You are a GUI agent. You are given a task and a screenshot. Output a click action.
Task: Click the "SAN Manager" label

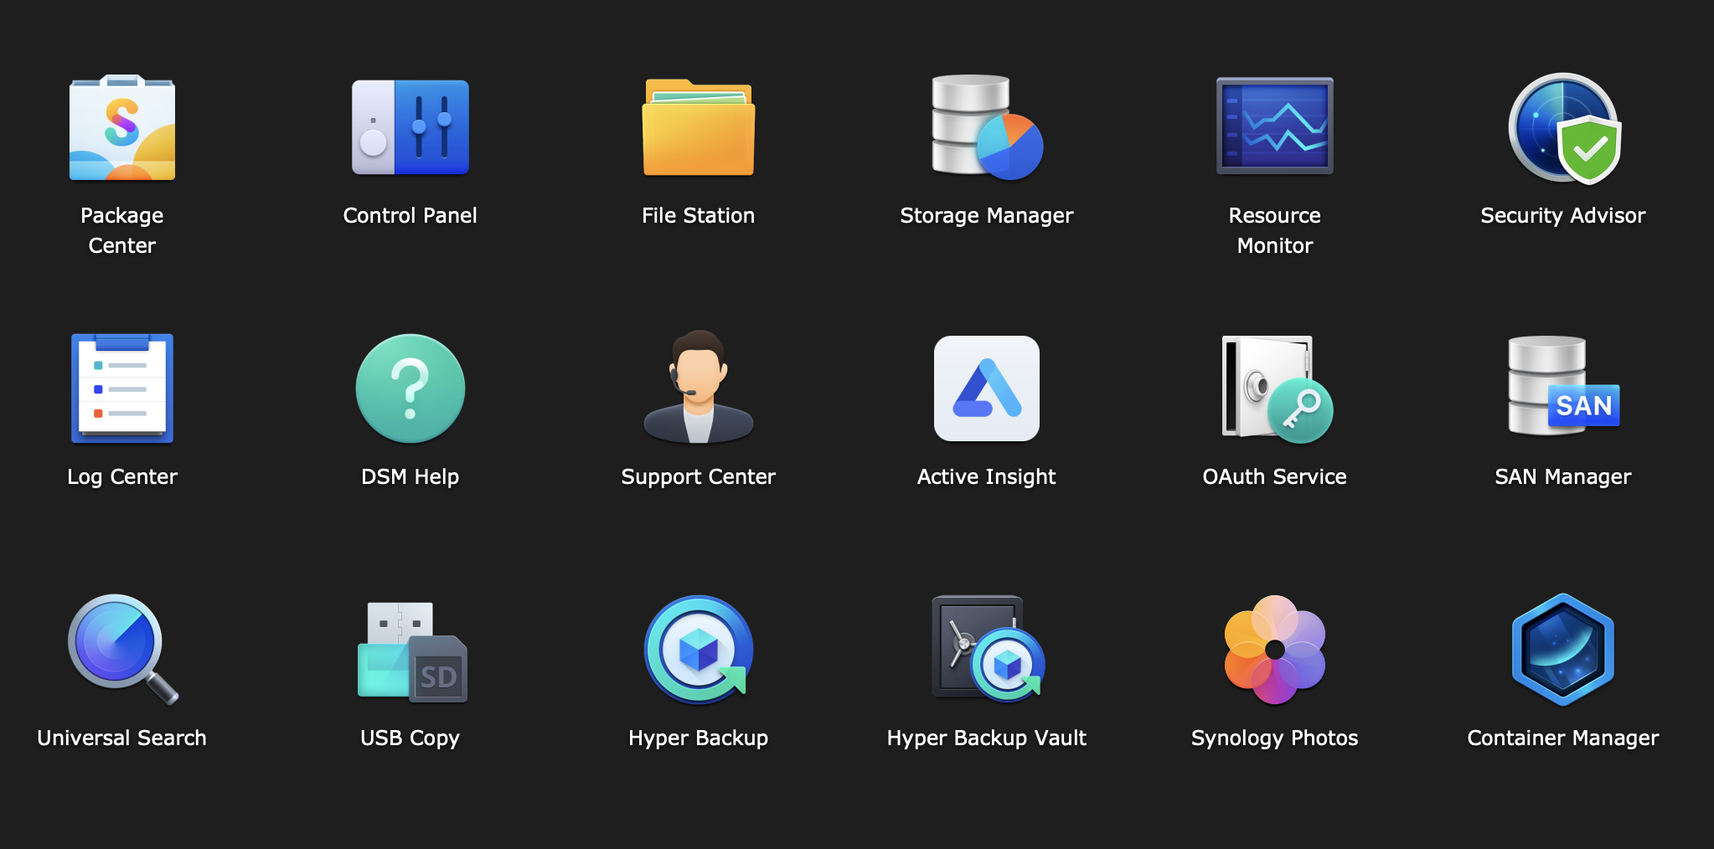(x=1563, y=477)
